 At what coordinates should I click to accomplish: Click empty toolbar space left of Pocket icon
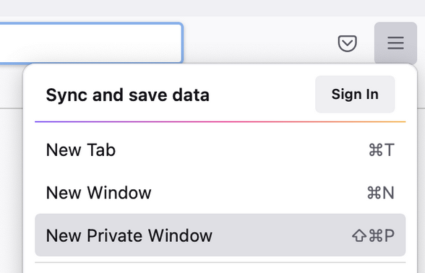tap(260, 43)
